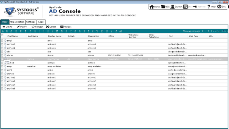Click archive first name cell

pos(10,74)
